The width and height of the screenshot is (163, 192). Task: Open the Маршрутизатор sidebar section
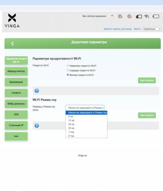[x=16, y=71]
